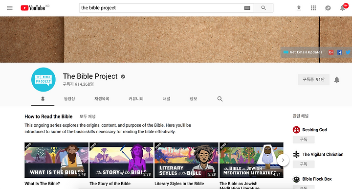Click the search magnifier button
This screenshot has width=352, height=189.
click(x=264, y=8)
